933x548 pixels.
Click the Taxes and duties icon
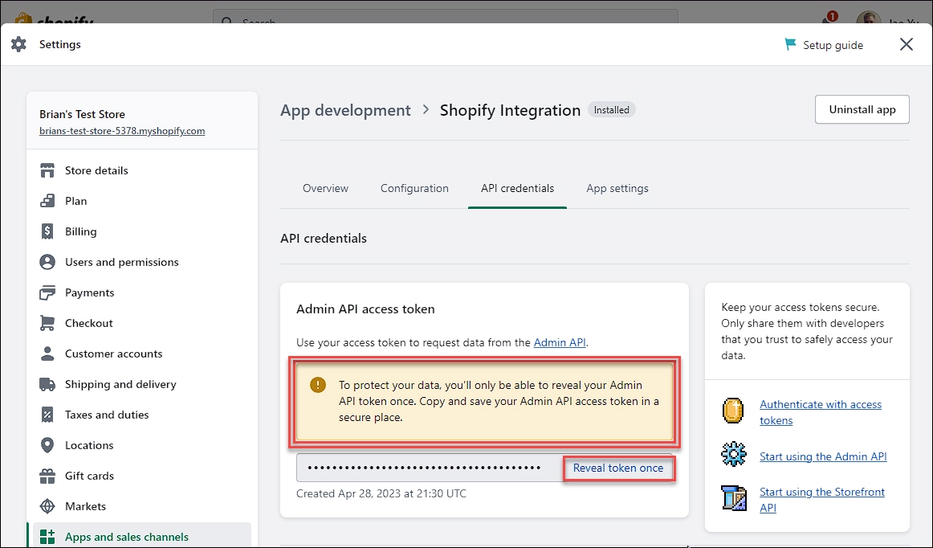[47, 415]
